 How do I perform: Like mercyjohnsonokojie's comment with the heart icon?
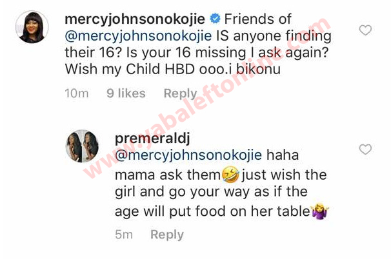tap(365, 30)
